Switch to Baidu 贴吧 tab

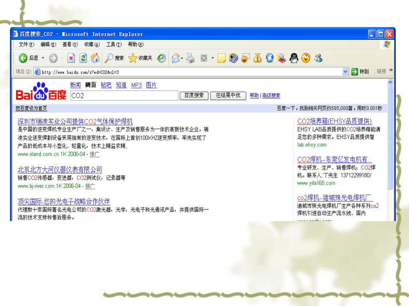coord(106,85)
